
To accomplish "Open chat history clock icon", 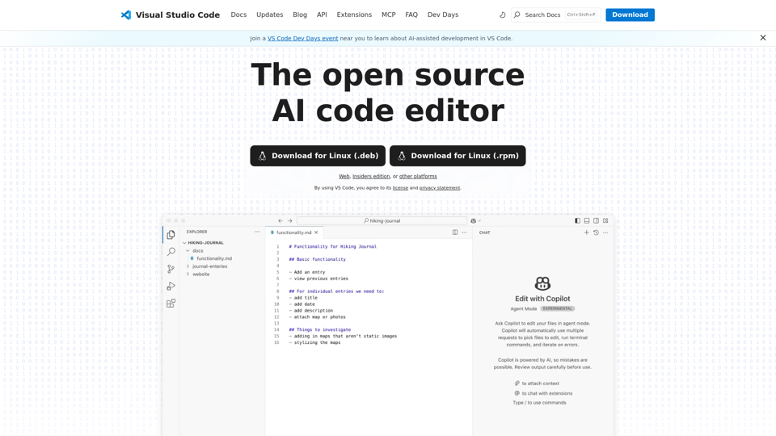I will click(596, 233).
